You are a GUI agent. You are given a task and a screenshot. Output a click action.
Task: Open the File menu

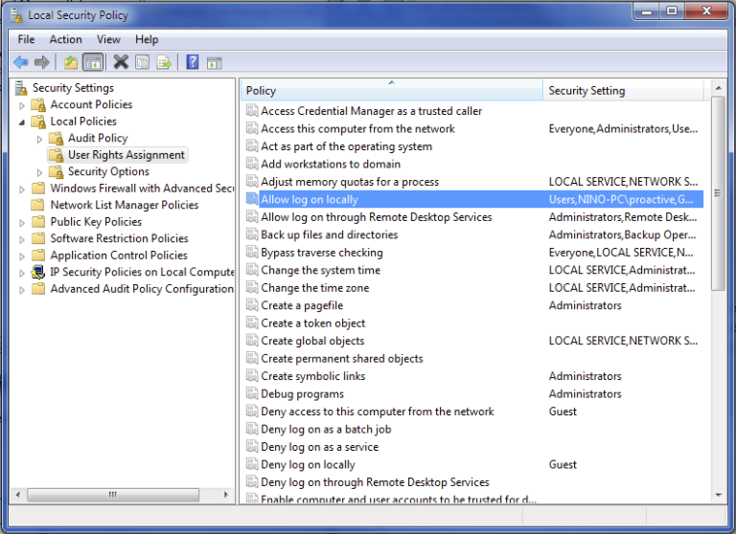click(x=26, y=39)
